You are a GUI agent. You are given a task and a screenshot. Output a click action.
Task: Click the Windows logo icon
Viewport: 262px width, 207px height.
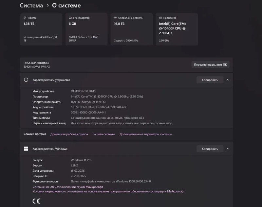point(26,148)
